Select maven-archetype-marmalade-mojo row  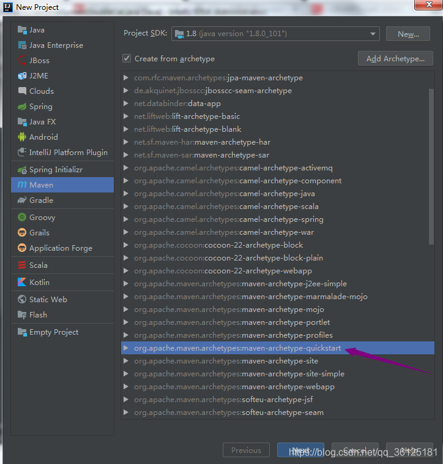278,297
